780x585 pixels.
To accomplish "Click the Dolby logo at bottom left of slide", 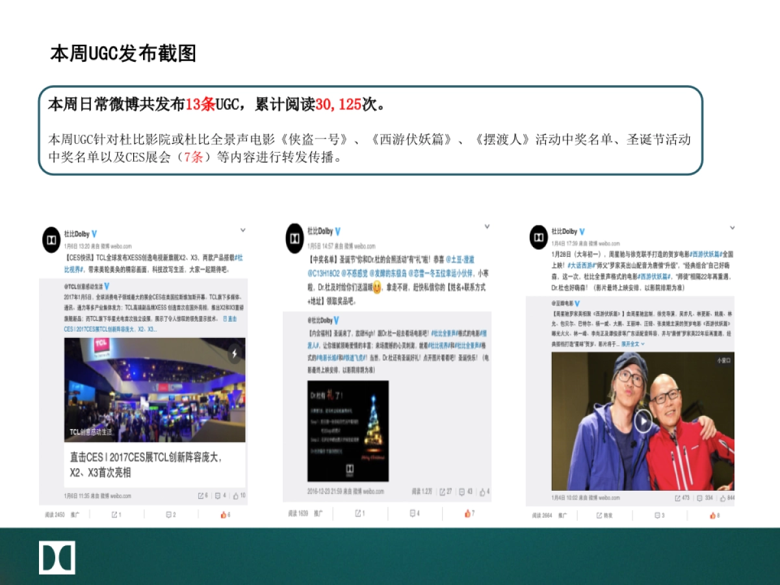I will pyautogui.click(x=57, y=556).
